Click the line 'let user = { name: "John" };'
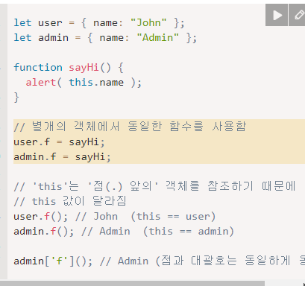 pos(99,23)
